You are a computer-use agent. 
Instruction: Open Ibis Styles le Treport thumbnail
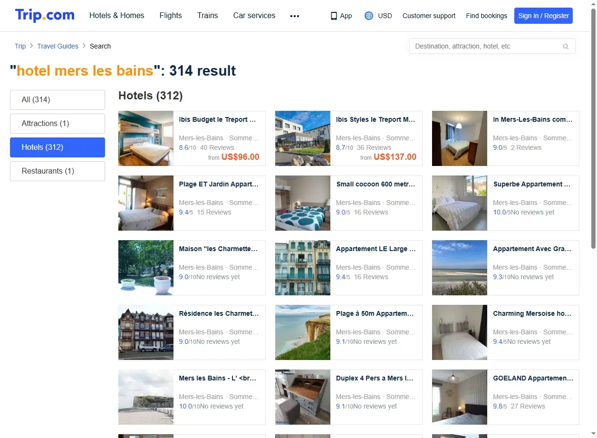303,138
